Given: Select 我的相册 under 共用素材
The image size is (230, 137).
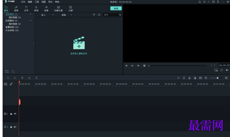Looking at the screenshot, I should coord(15,24).
